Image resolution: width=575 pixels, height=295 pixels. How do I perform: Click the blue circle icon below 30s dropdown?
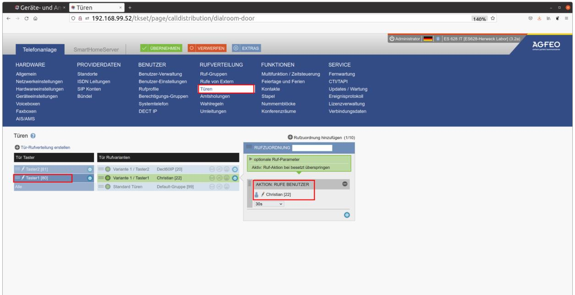347,214
